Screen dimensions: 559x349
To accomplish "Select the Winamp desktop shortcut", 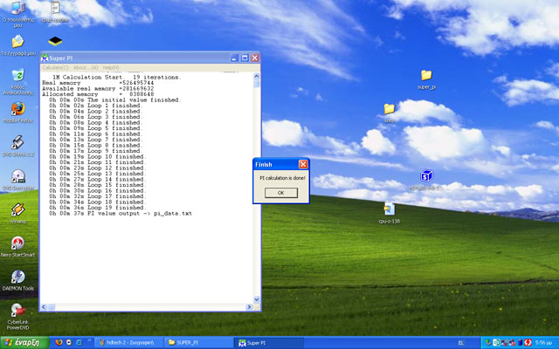I will coord(17,213).
